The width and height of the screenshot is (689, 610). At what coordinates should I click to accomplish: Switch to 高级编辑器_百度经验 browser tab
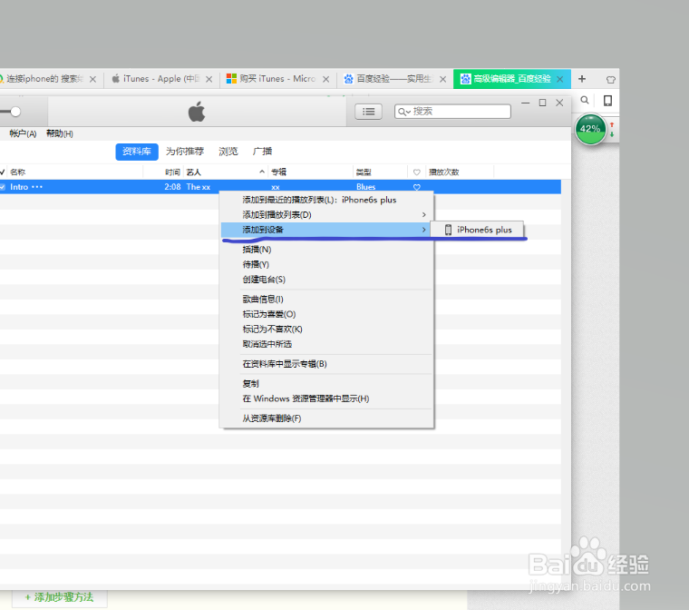pyautogui.click(x=512, y=79)
